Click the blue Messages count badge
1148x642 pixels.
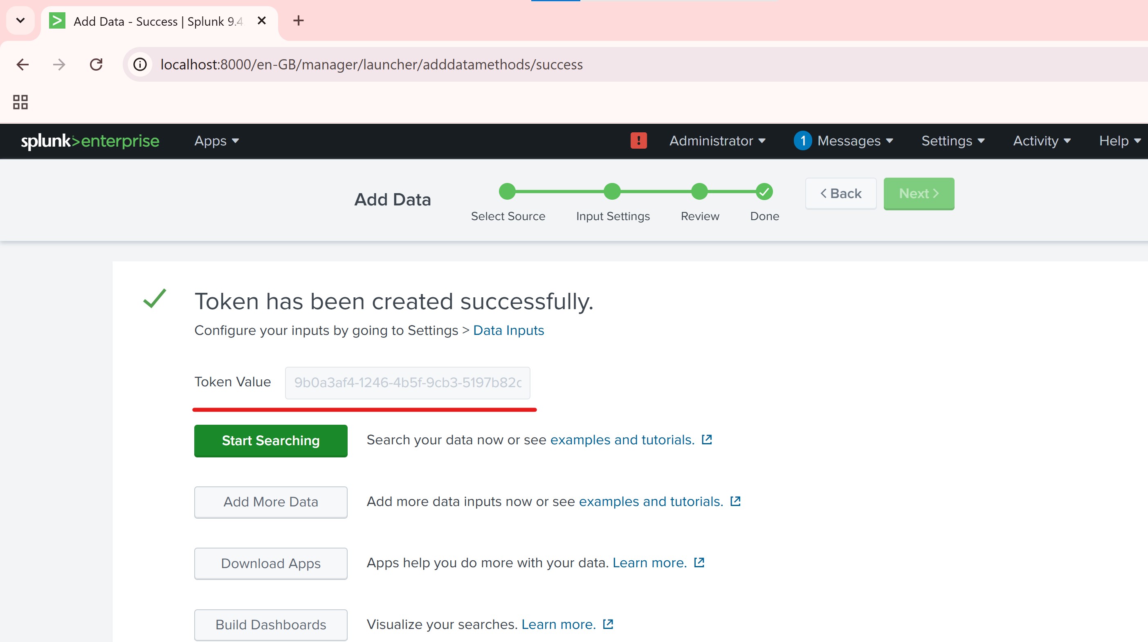tap(802, 140)
